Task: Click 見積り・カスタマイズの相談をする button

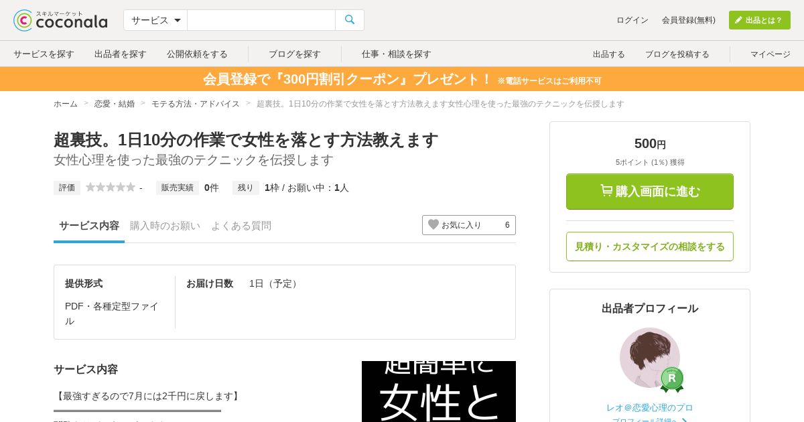Action: click(x=650, y=247)
